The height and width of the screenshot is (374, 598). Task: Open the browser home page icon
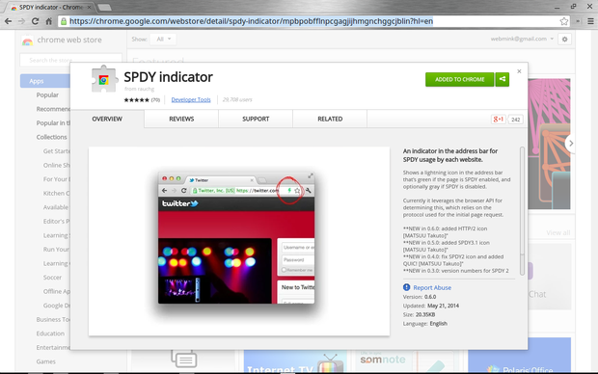49,21
